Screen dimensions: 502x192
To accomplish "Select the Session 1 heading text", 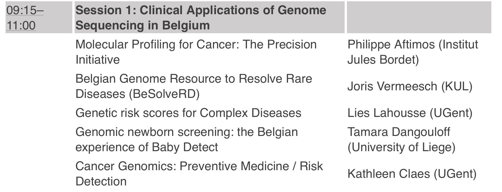I will click(201, 18).
